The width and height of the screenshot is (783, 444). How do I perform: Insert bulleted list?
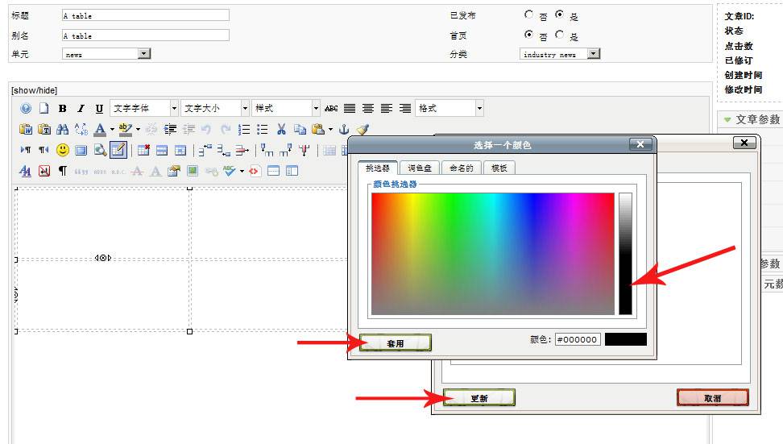[262, 130]
